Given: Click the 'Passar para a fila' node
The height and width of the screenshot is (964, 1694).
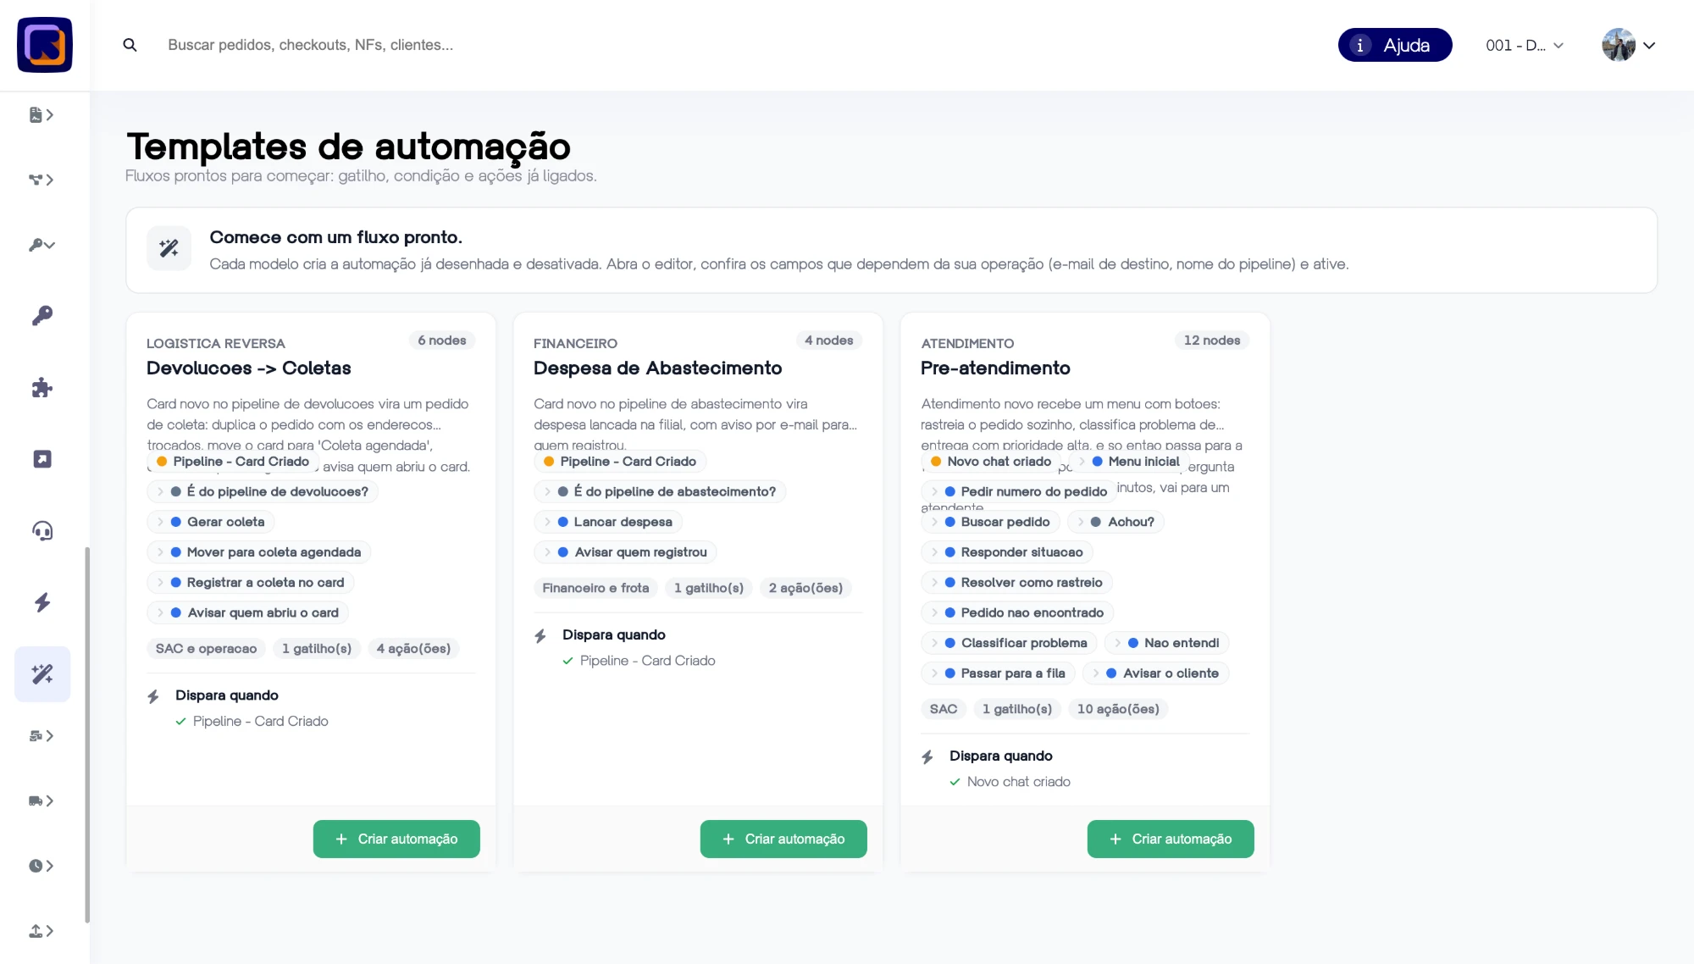Looking at the screenshot, I should click(999, 673).
